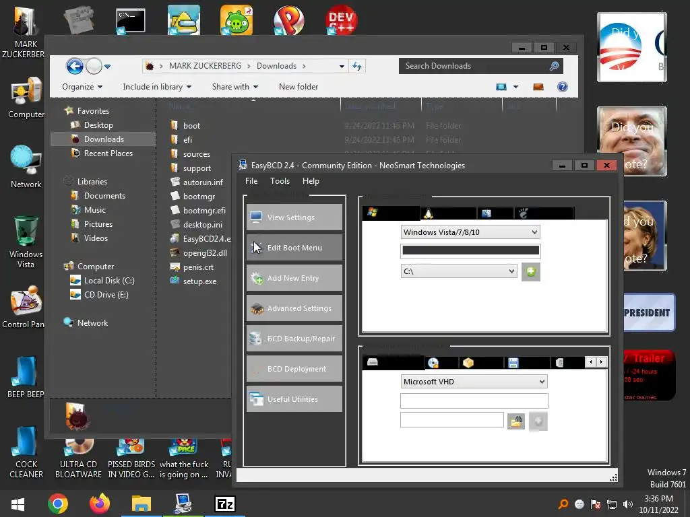
Task: Expand the Microsoft VHD type dropdown
Action: [x=474, y=382]
